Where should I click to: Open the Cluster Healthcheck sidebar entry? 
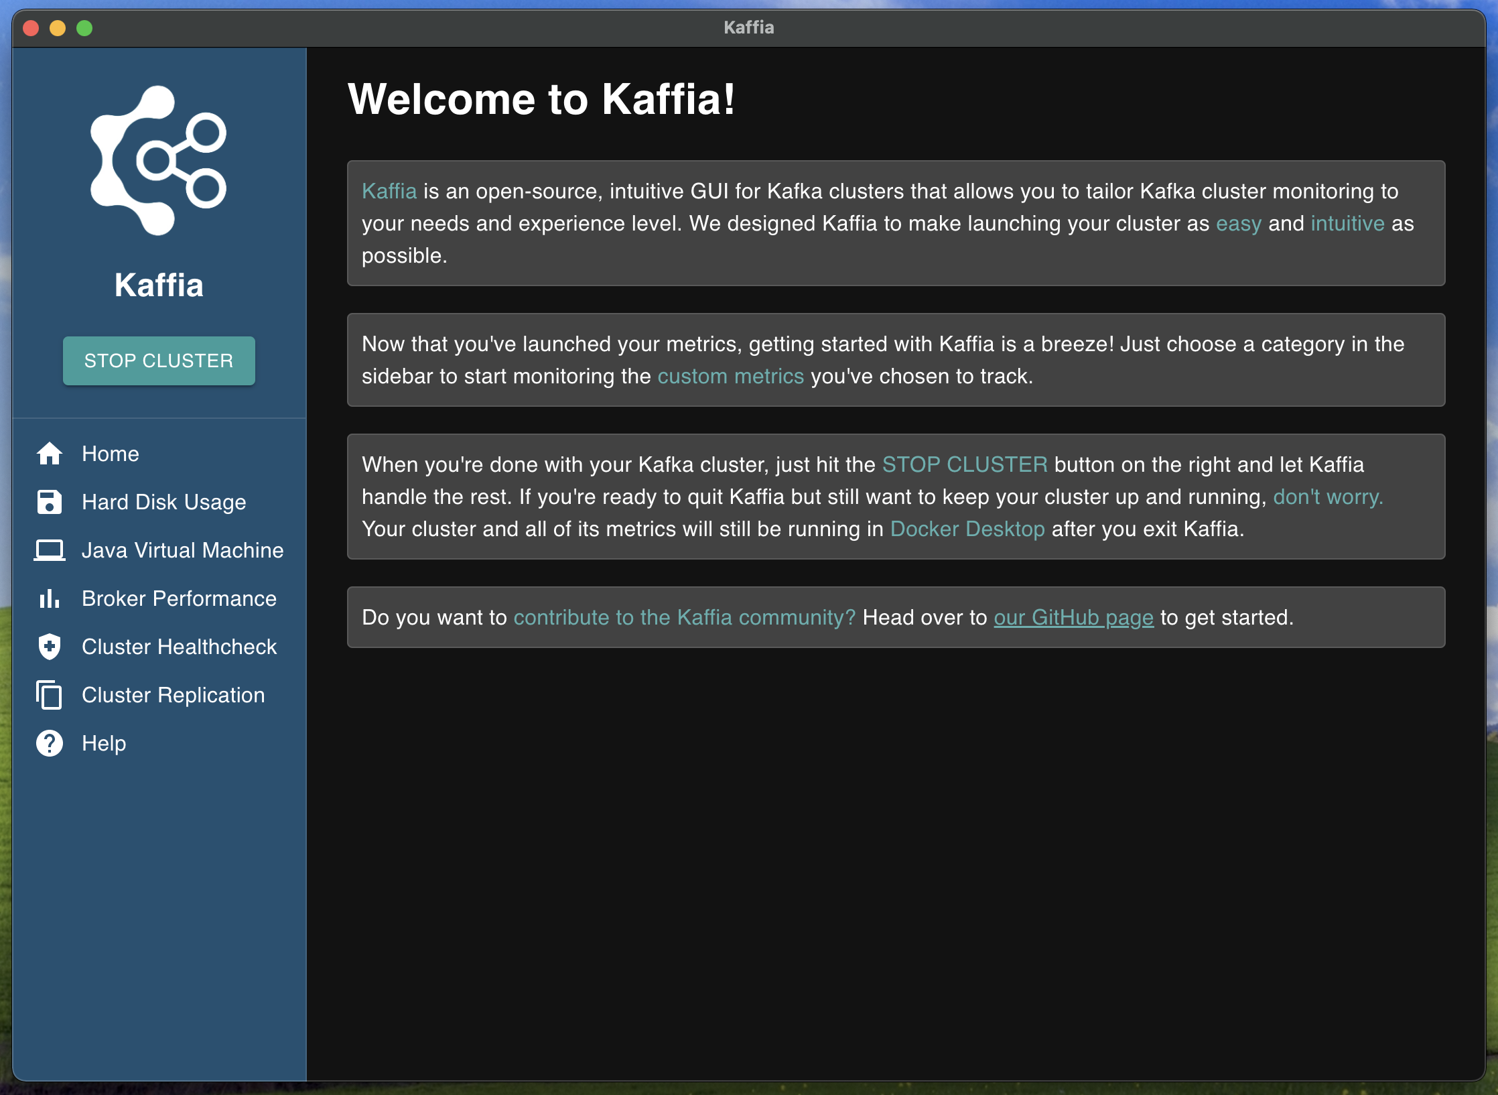179,647
